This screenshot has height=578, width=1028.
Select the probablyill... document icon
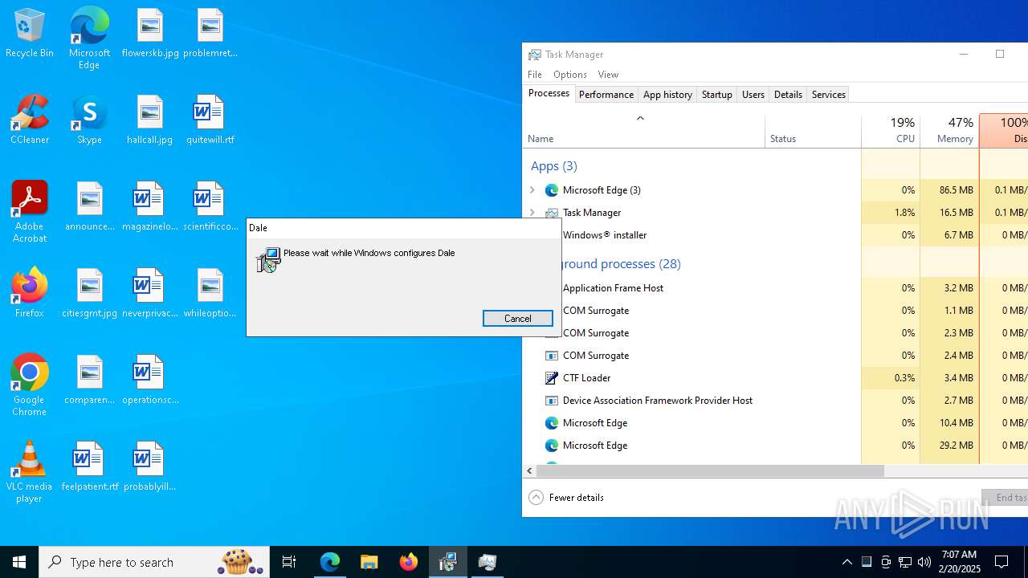pos(149,467)
